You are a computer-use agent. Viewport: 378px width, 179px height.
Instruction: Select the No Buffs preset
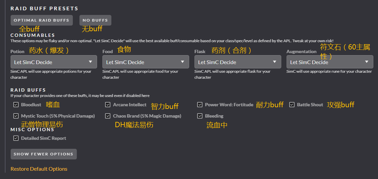coord(95,20)
